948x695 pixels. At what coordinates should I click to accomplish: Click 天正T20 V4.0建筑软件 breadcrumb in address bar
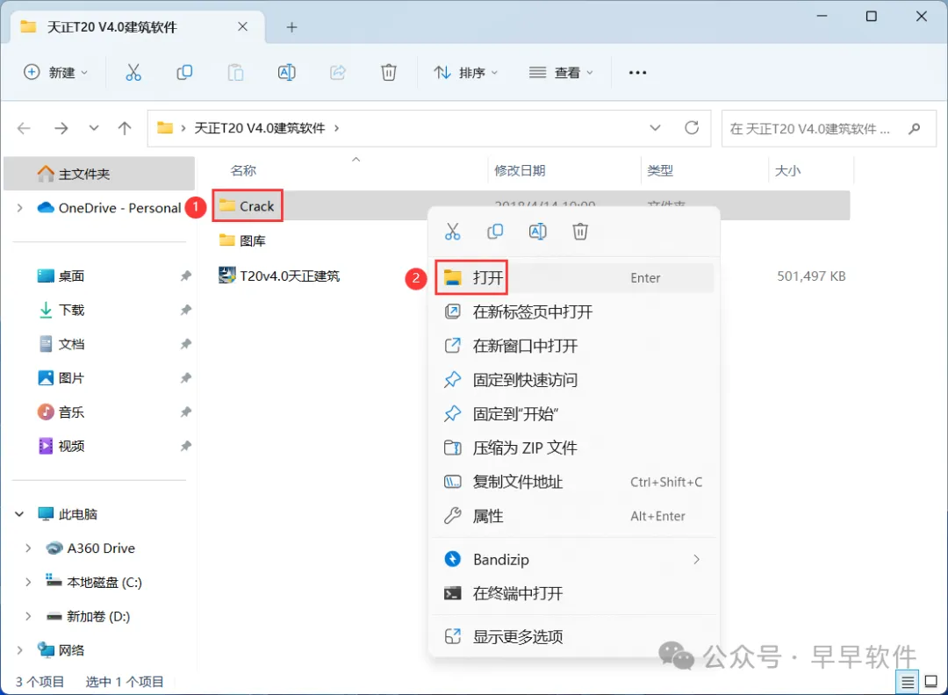point(260,128)
